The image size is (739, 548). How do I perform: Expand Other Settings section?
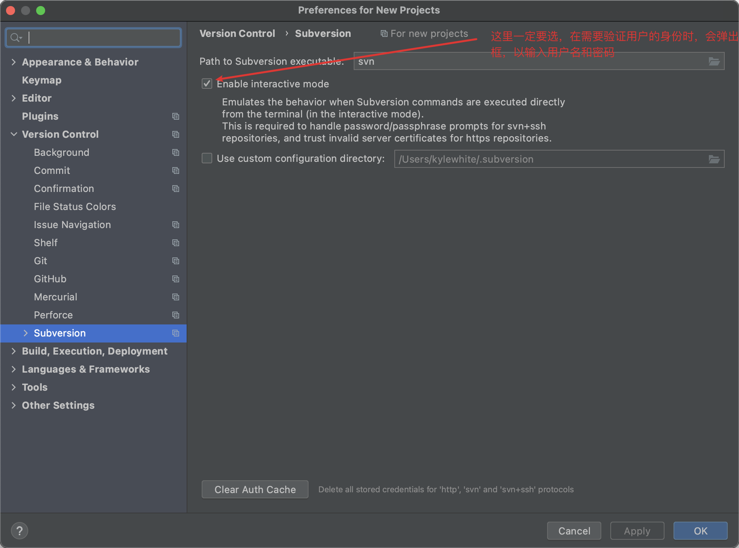point(14,405)
